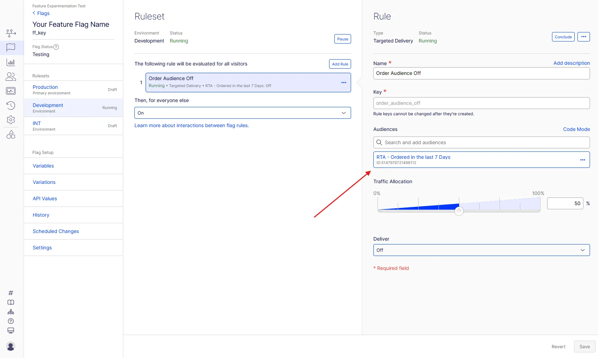The height and width of the screenshot is (358, 598).
Task: Select the Order Audience Off rule card
Action: pos(248,83)
